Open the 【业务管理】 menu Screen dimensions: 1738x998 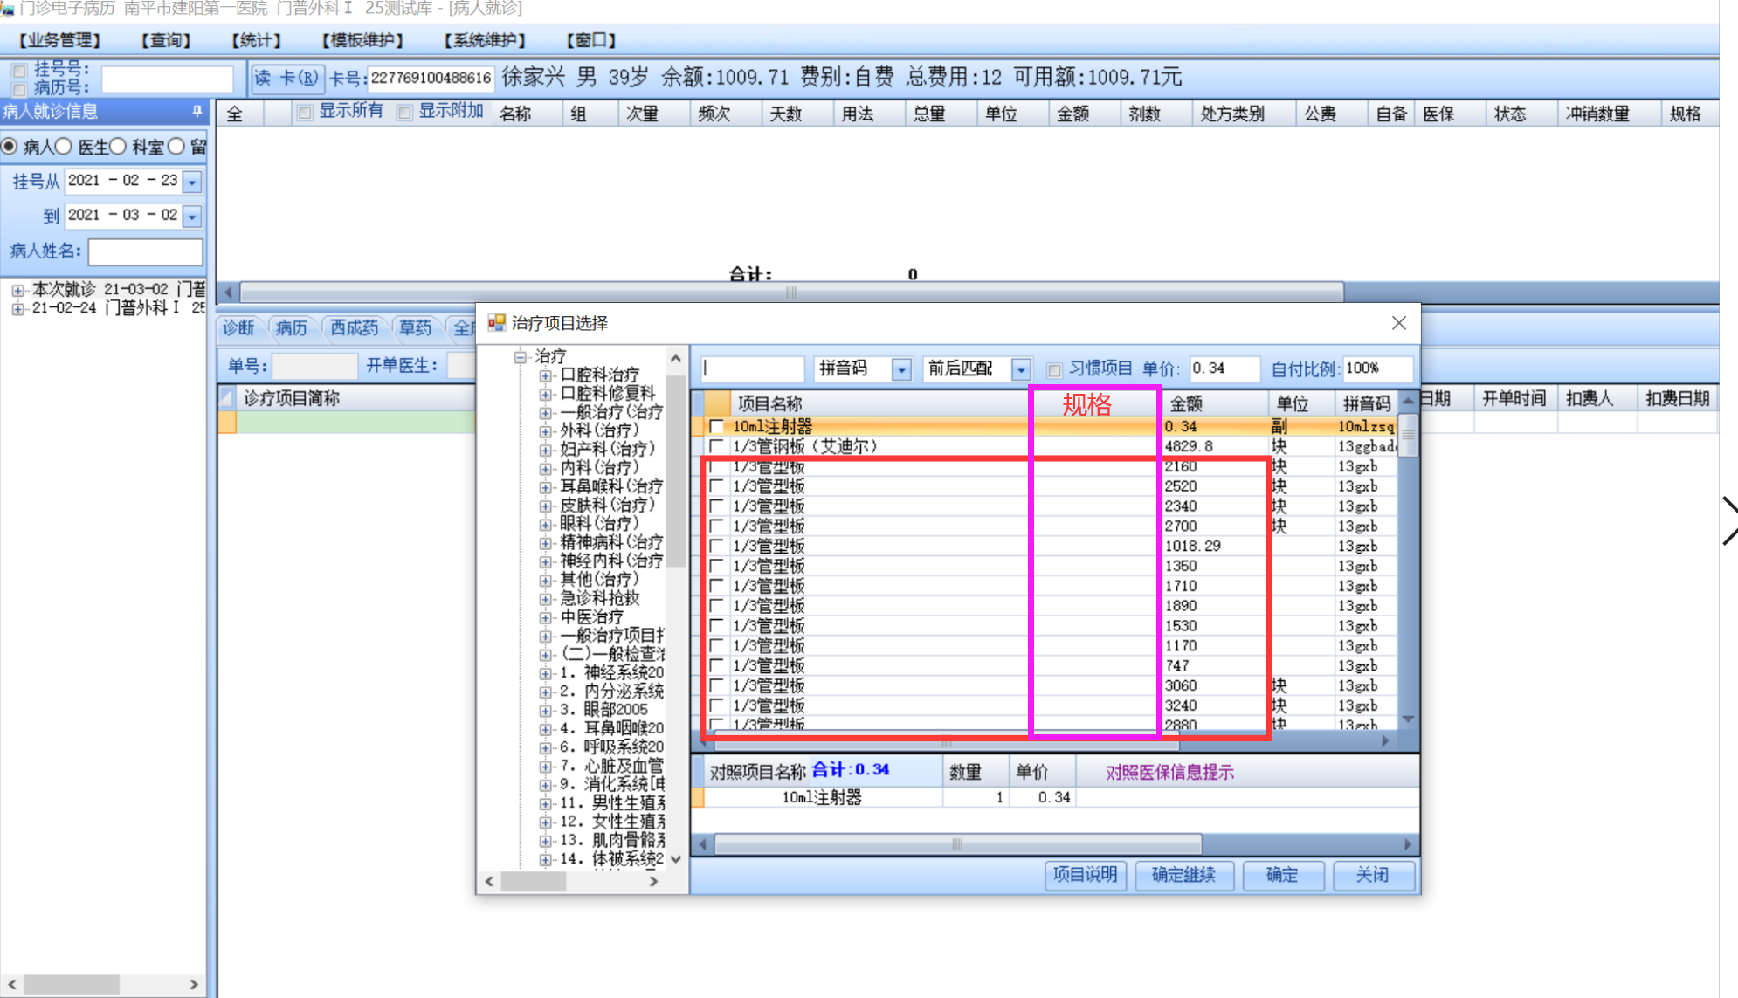(x=59, y=40)
